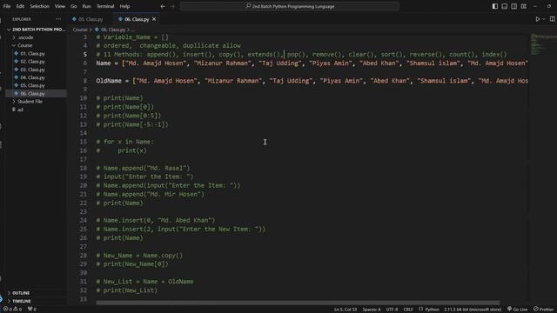This screenshot has height=313, width=557.
Task: Click the '# for x in Name:' comment
Action: [124, 142]
